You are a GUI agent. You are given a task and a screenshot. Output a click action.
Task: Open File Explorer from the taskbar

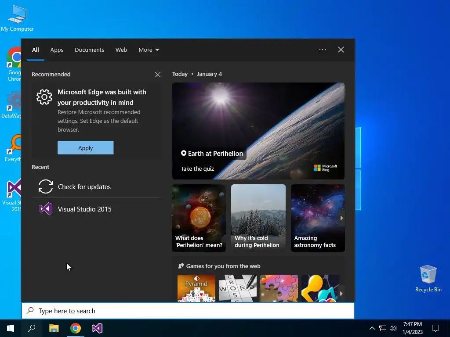54,328
